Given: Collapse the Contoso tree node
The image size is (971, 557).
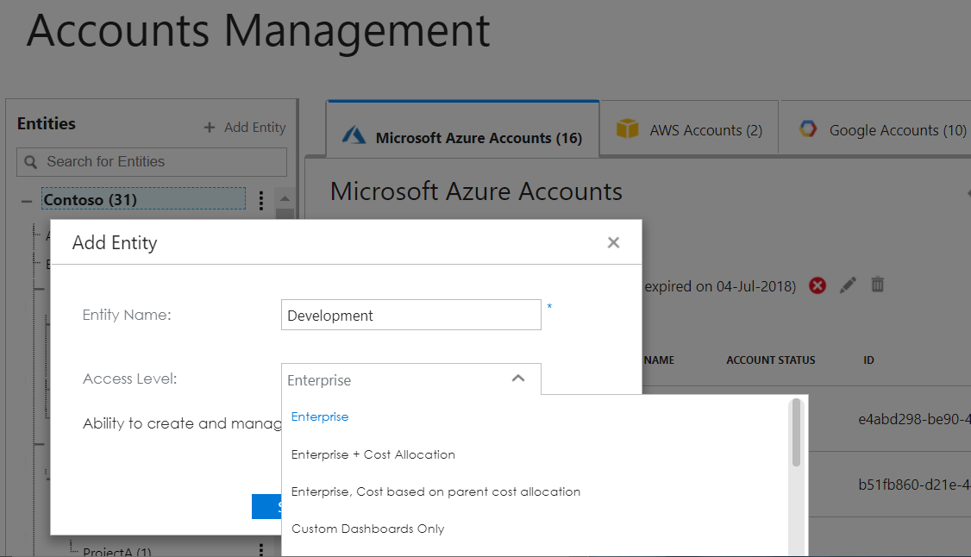Looking at the screenshot, I should click(x=26, y=201).
